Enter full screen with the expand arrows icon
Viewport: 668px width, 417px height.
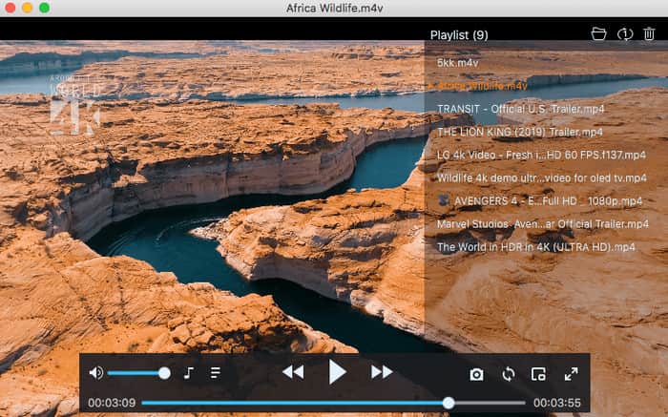pos(571,374)
